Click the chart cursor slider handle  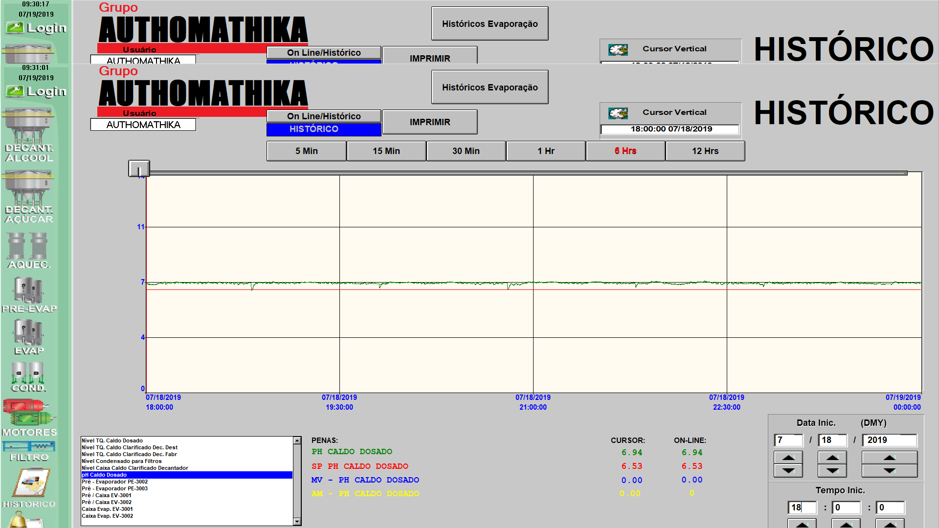139,169
